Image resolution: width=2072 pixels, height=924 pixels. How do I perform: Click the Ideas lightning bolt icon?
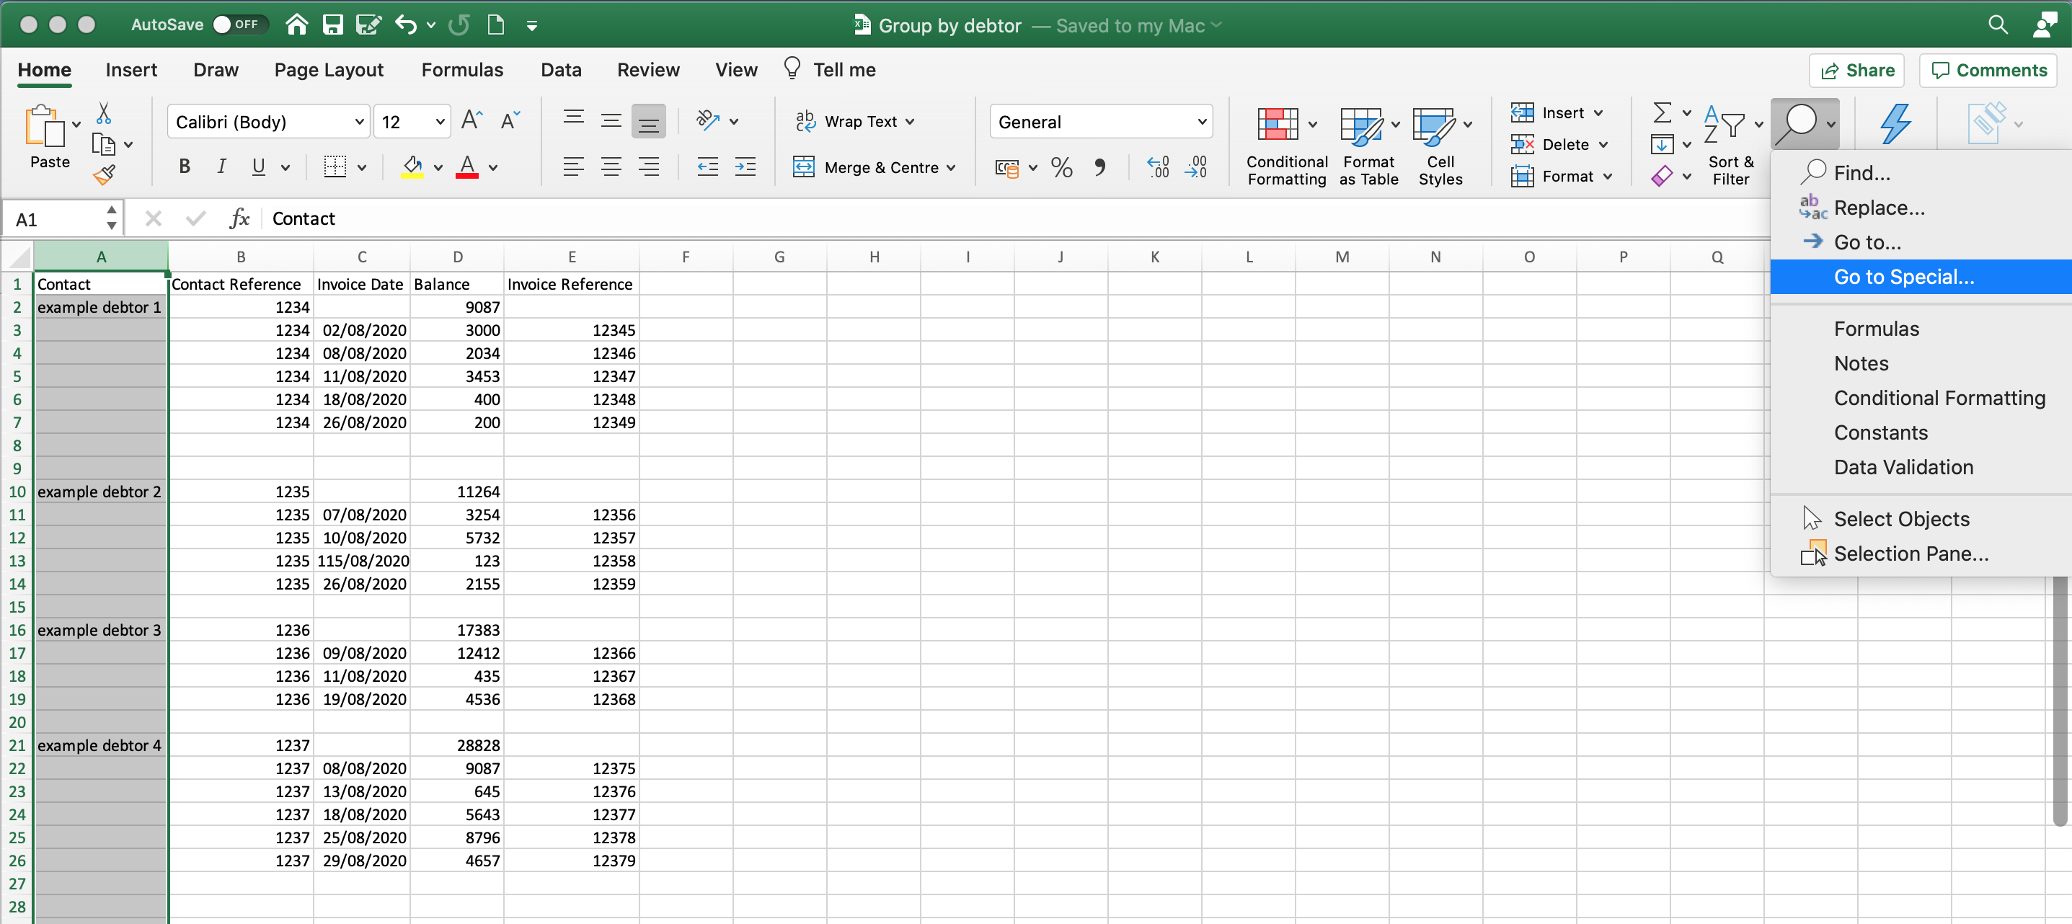tap(1895, 124)
